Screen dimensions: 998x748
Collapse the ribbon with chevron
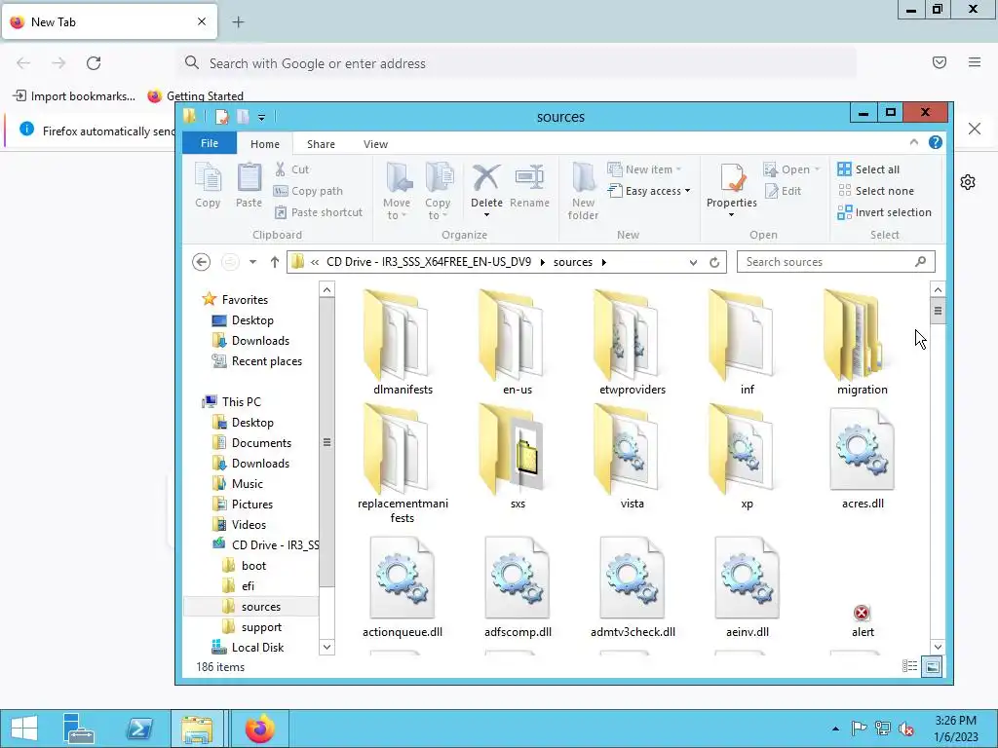[x=914, y=142]
